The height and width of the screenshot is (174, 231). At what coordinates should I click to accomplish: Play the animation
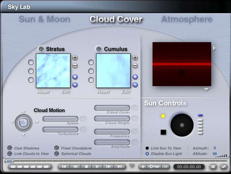(x=98, y=167)
